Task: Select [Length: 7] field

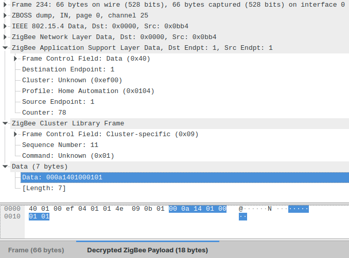Action: point(44,188)
